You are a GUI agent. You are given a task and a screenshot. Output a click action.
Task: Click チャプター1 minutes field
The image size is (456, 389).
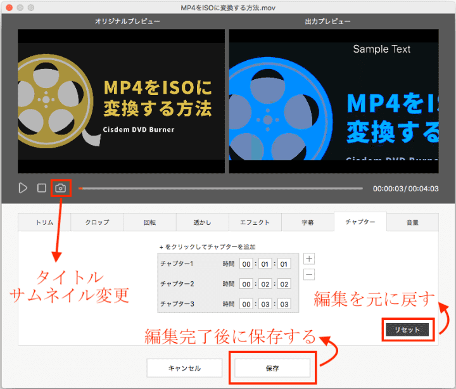click(x=265, y=264)
